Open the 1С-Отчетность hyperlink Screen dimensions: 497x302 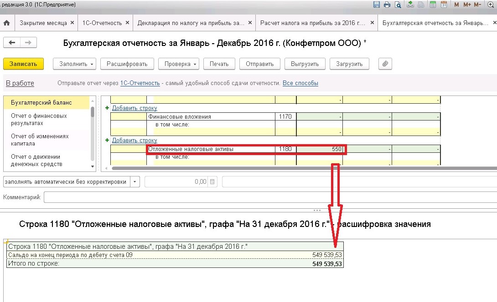(140, 83)
